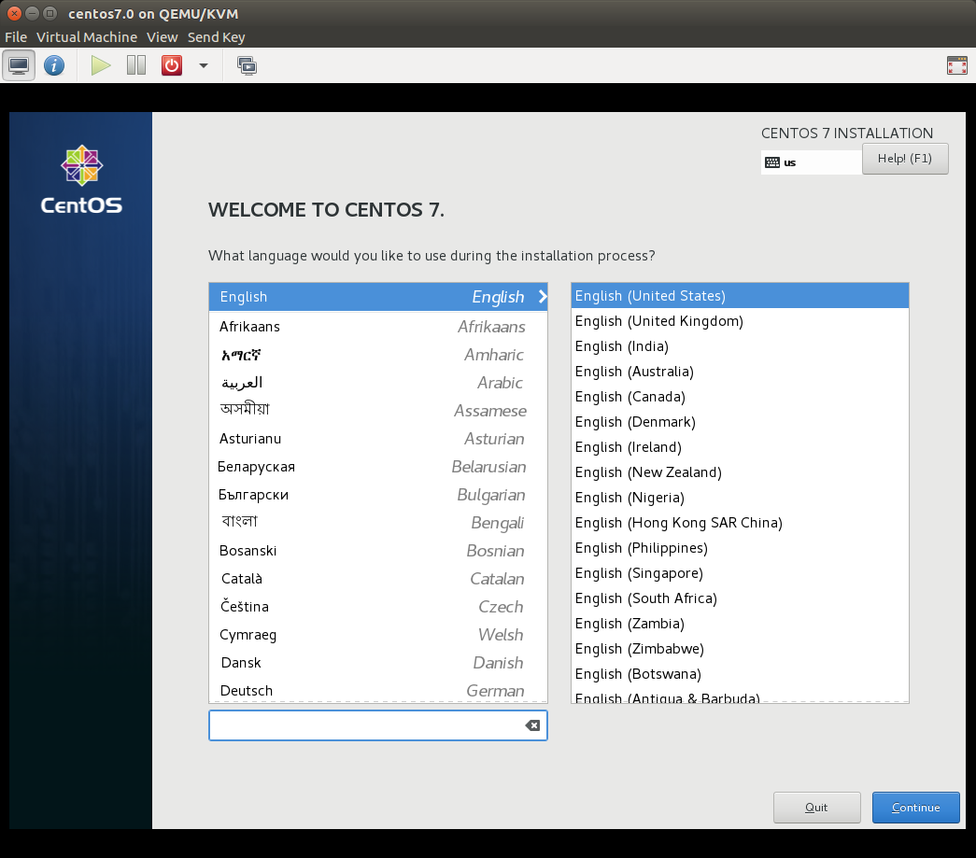Click the language search input field

click(x=364, y=725)
